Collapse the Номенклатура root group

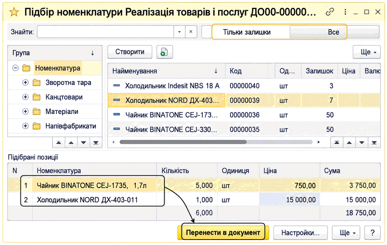point(15,68)
